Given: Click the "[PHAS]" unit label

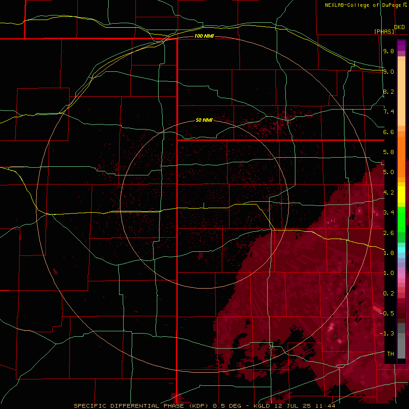Looking at the screenshot, I should tap(384, 31).
